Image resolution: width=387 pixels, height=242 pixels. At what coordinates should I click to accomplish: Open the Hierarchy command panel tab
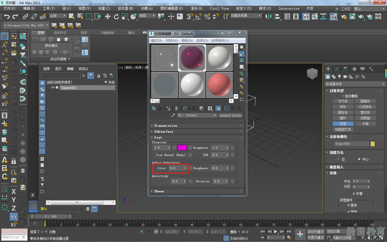(345, 69)
